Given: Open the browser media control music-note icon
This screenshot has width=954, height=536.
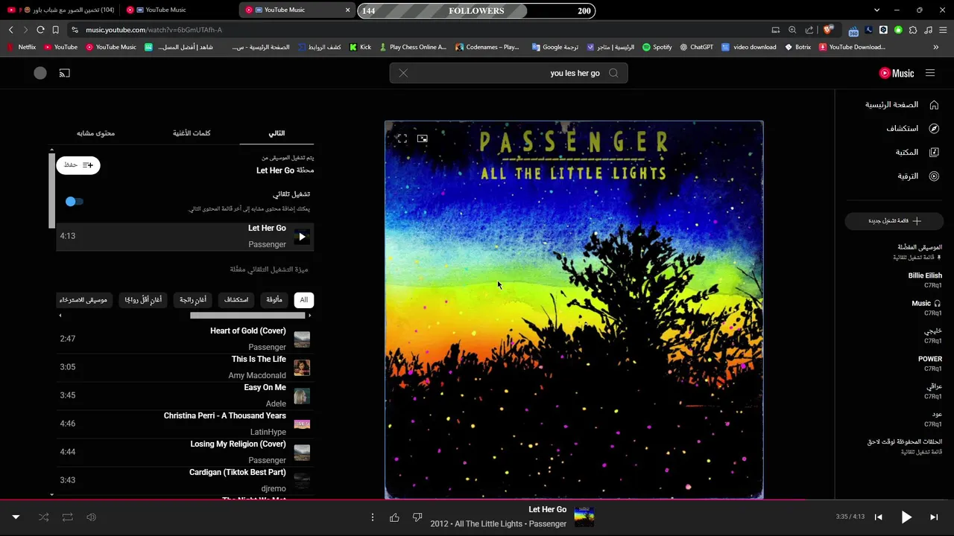Looking at the screenshot, I should pos(928,30).
